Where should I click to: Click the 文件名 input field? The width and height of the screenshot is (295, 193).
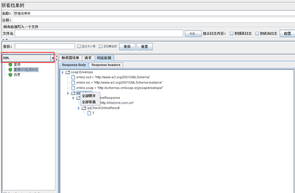[99, 33]
